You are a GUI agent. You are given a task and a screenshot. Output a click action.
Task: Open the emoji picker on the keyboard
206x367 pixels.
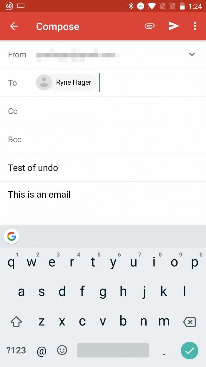click(62, 350)
